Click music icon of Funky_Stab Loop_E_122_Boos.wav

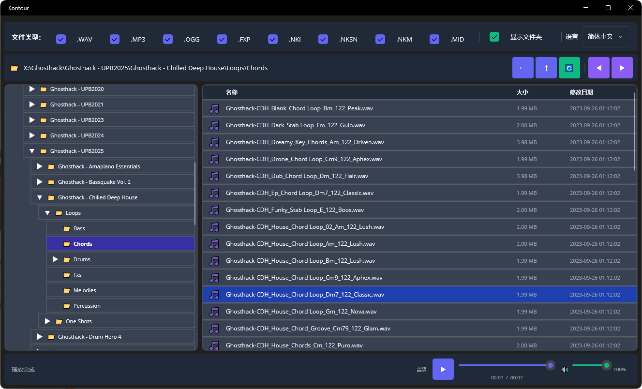[x=214, y=210]
